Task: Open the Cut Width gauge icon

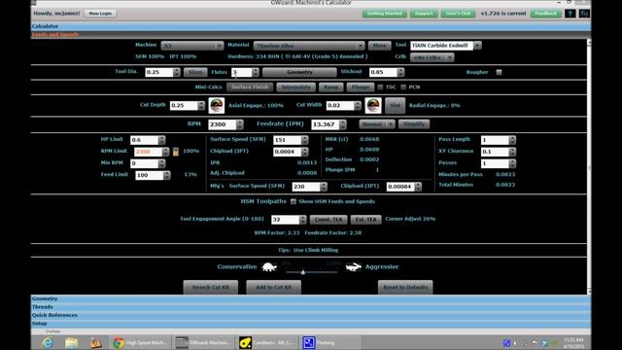Action: point(373,106)
